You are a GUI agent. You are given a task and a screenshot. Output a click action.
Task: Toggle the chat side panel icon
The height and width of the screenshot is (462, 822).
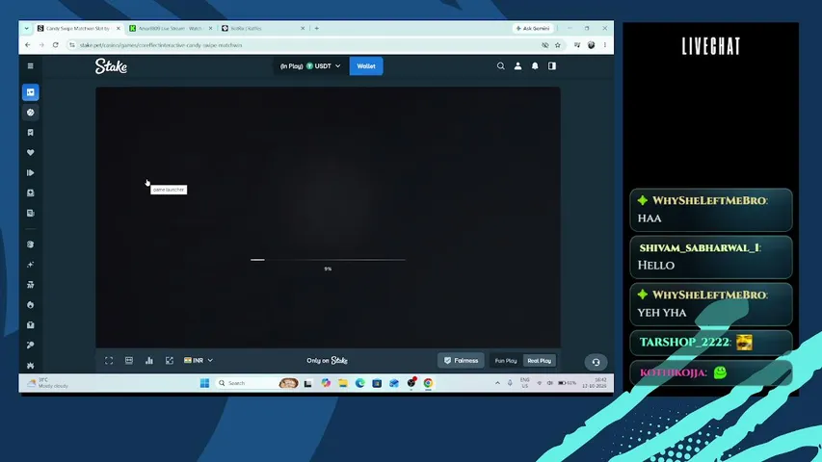pos(552,66)
